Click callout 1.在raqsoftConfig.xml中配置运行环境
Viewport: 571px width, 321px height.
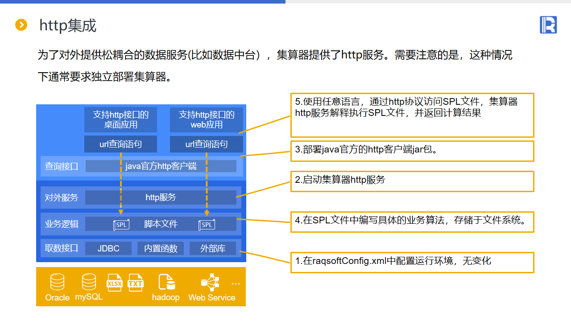click(412, 262)
